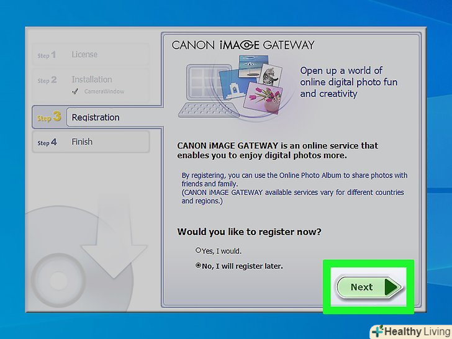This screenshot has width=452, height=339.
Task: Click the CameraWindow text under Installation
Action: 104,91
